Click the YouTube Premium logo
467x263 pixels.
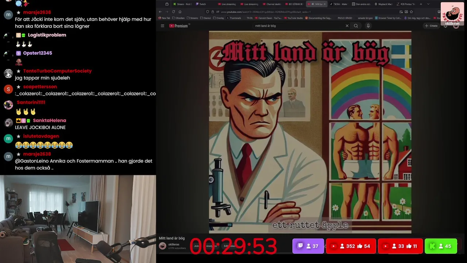179,26
